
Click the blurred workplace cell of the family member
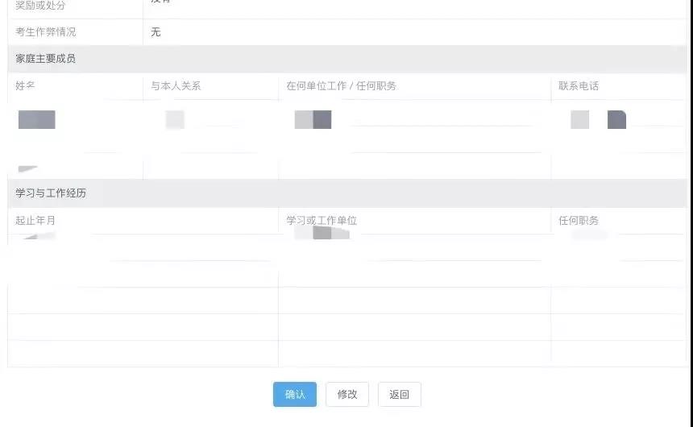313,120
